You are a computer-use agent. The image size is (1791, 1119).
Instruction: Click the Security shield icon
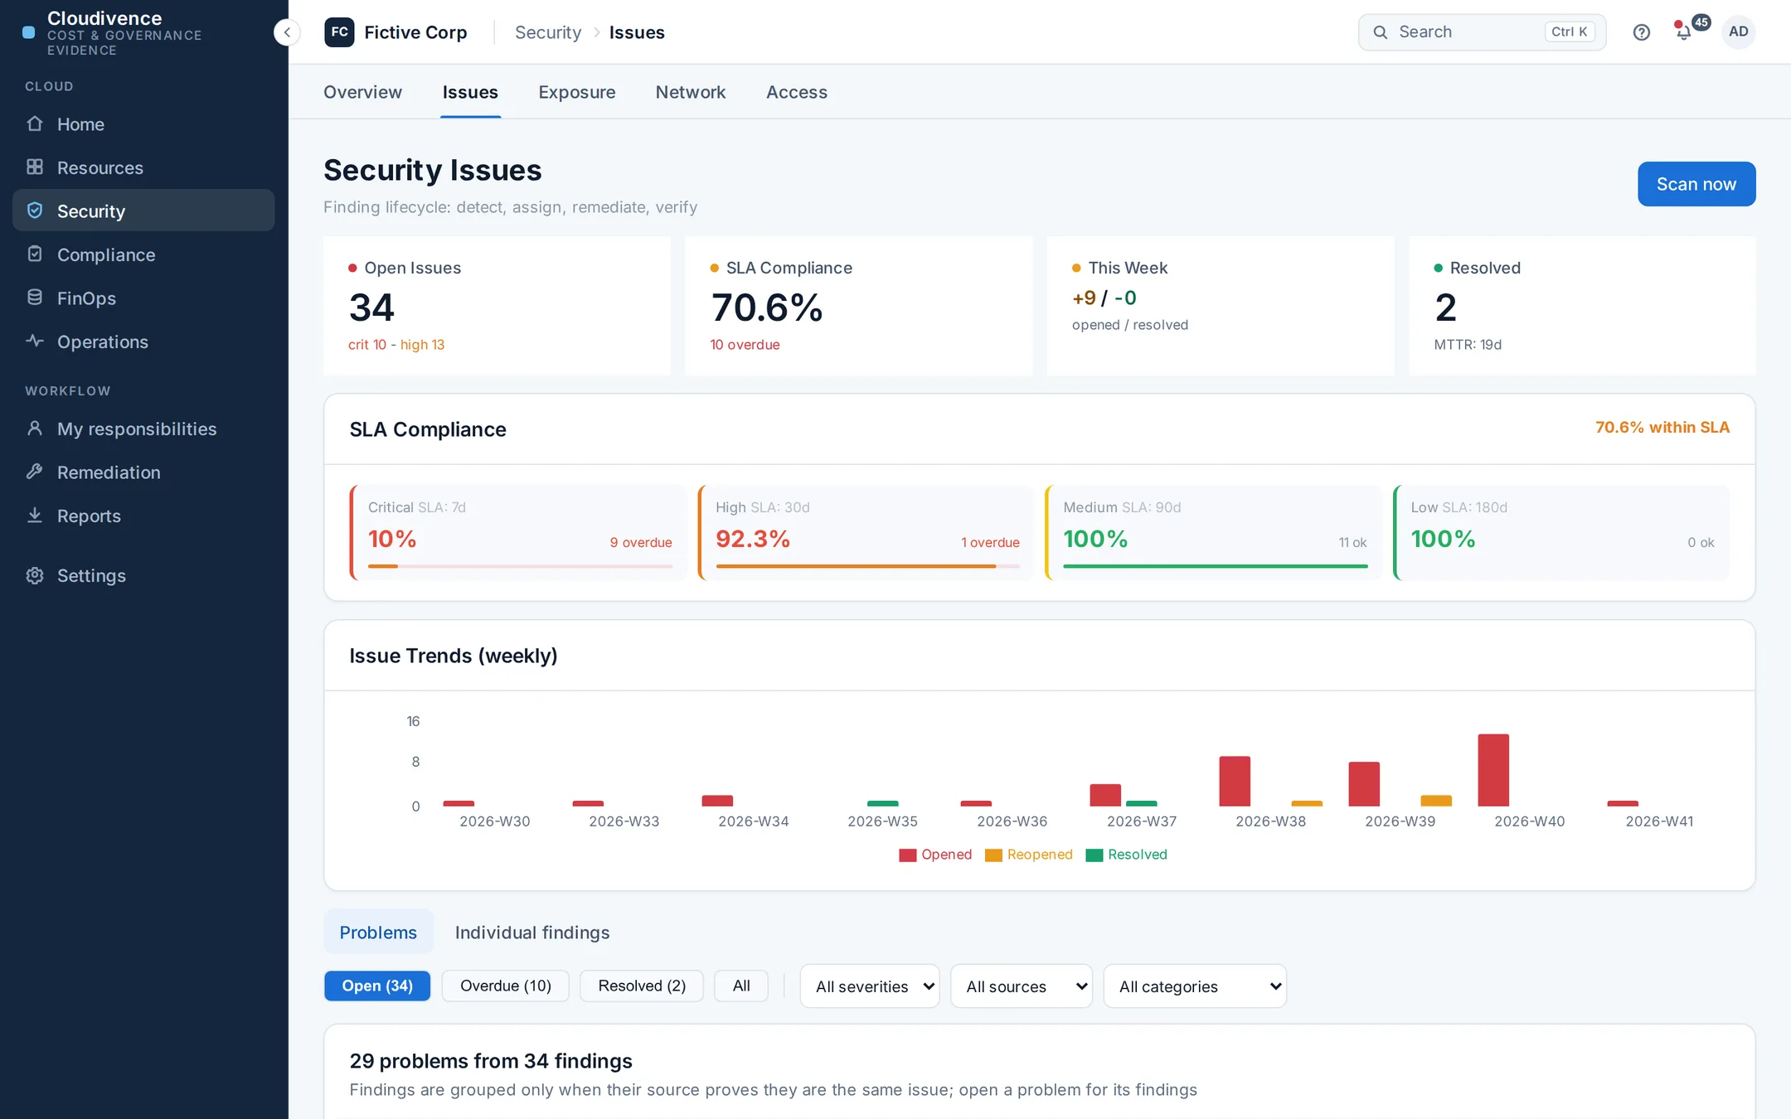click(35, 211)
